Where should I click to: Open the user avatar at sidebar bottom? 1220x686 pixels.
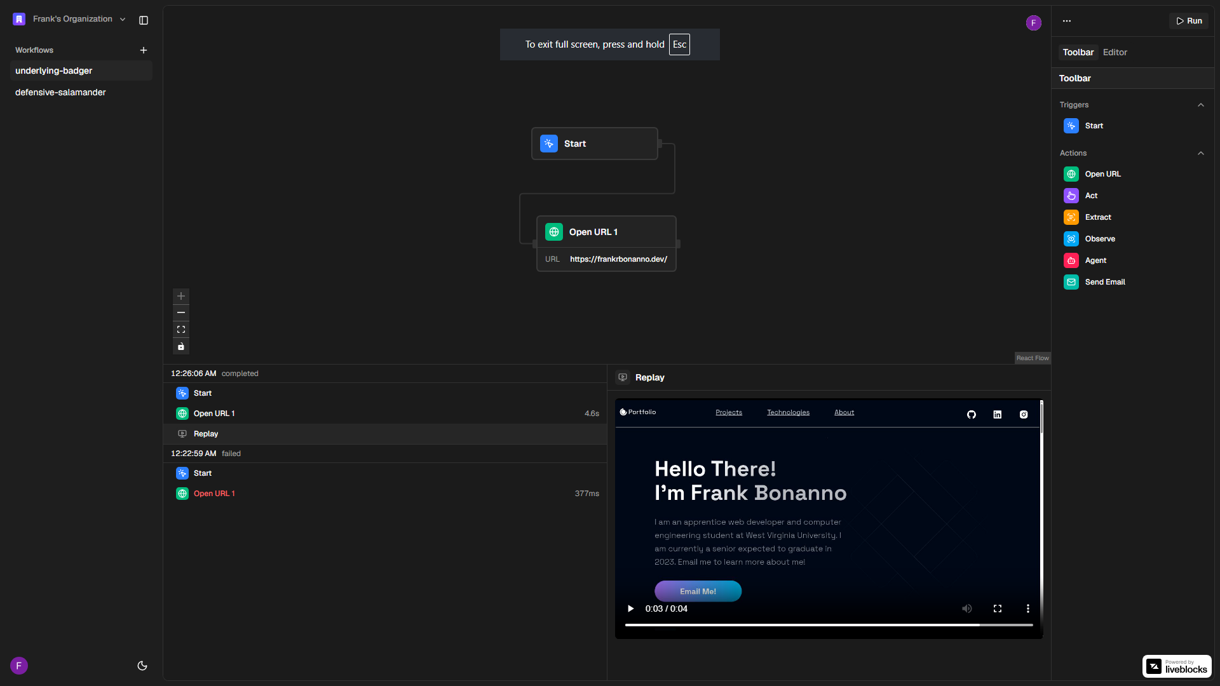(x=19, y=666)
